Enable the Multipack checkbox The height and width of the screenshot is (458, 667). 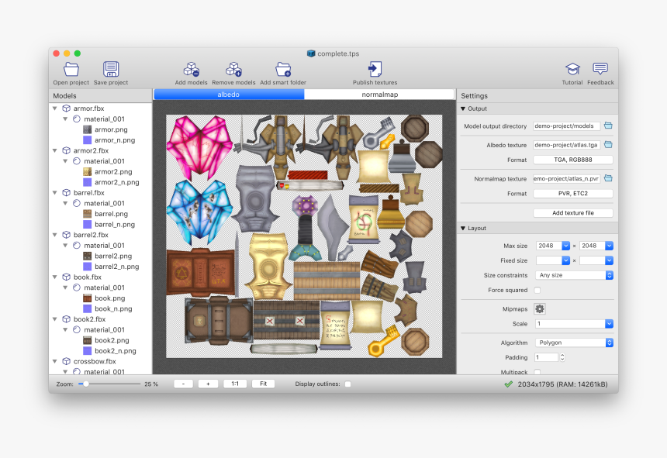click(x=537, y=372)
